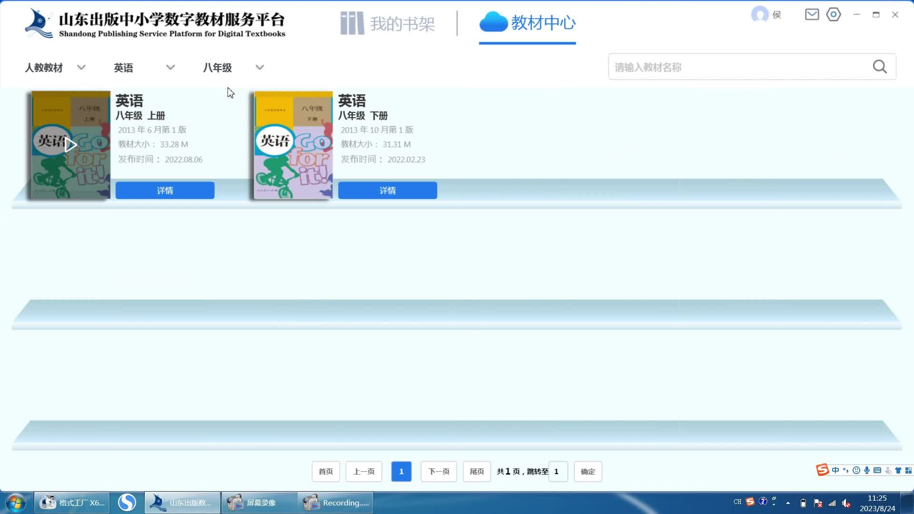Screen dimensions: 914x514
Task: Unmute the system speaker in tray
Action: click(x=846, y=503)
